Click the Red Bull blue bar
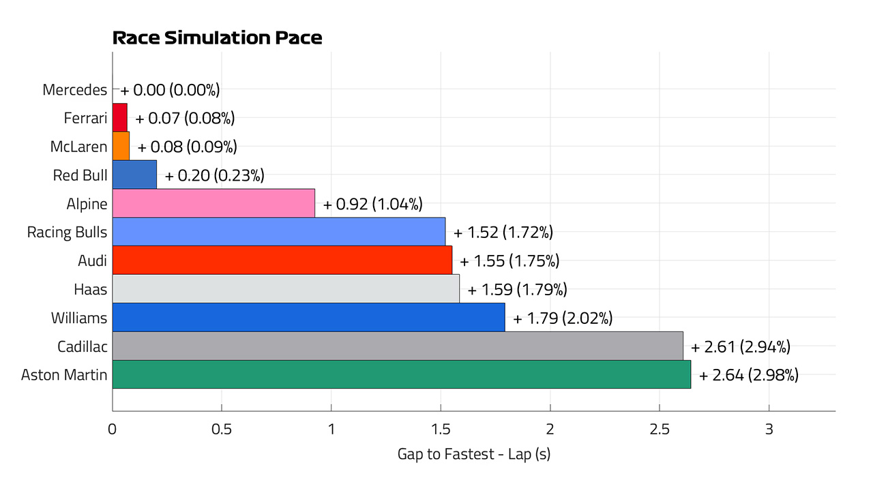This screenshot has height=491, width=873. pyautogui.click(x=134, y=175)
